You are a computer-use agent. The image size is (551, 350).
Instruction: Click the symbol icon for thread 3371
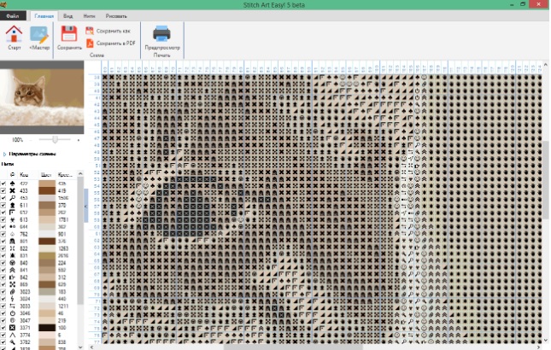[12, 327]
